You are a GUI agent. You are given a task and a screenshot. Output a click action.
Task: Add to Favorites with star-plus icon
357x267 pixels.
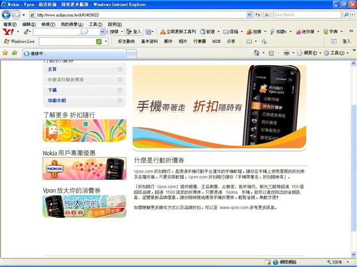(x=15, y=53)
